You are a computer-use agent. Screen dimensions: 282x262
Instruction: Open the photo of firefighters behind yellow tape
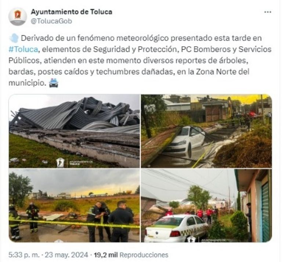pyautogui.click(x=74, y=205)
